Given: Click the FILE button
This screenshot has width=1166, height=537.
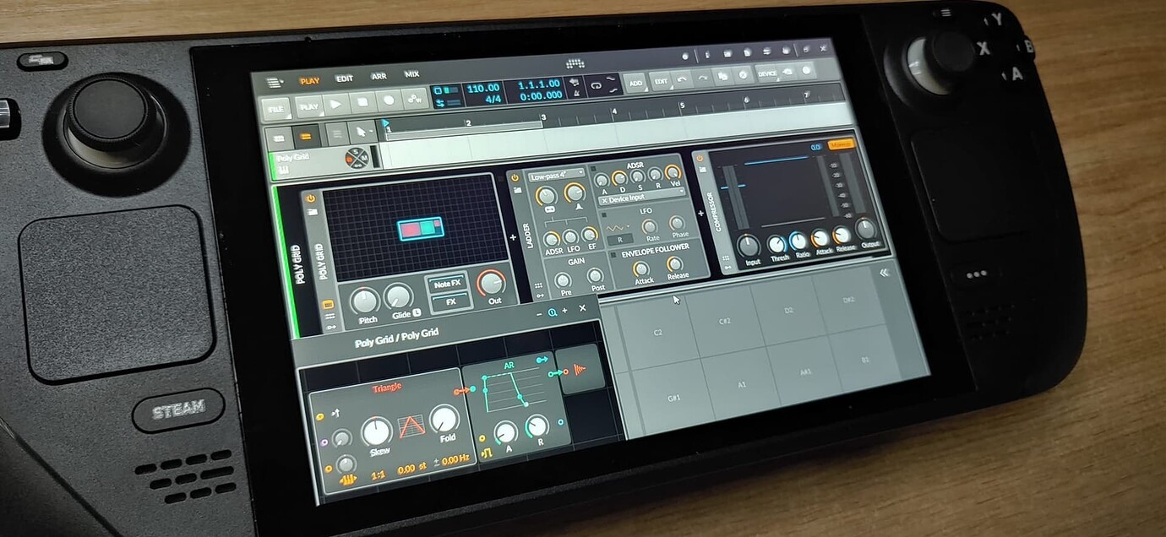Looking at the screenshot, I should click(x=276, y=109).
